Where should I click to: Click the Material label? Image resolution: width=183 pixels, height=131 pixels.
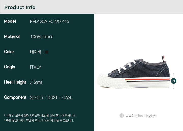click(x=12, y=37)
